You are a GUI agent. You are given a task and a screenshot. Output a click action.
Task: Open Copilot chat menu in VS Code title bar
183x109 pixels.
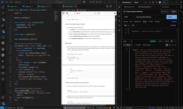coord(85,2)
